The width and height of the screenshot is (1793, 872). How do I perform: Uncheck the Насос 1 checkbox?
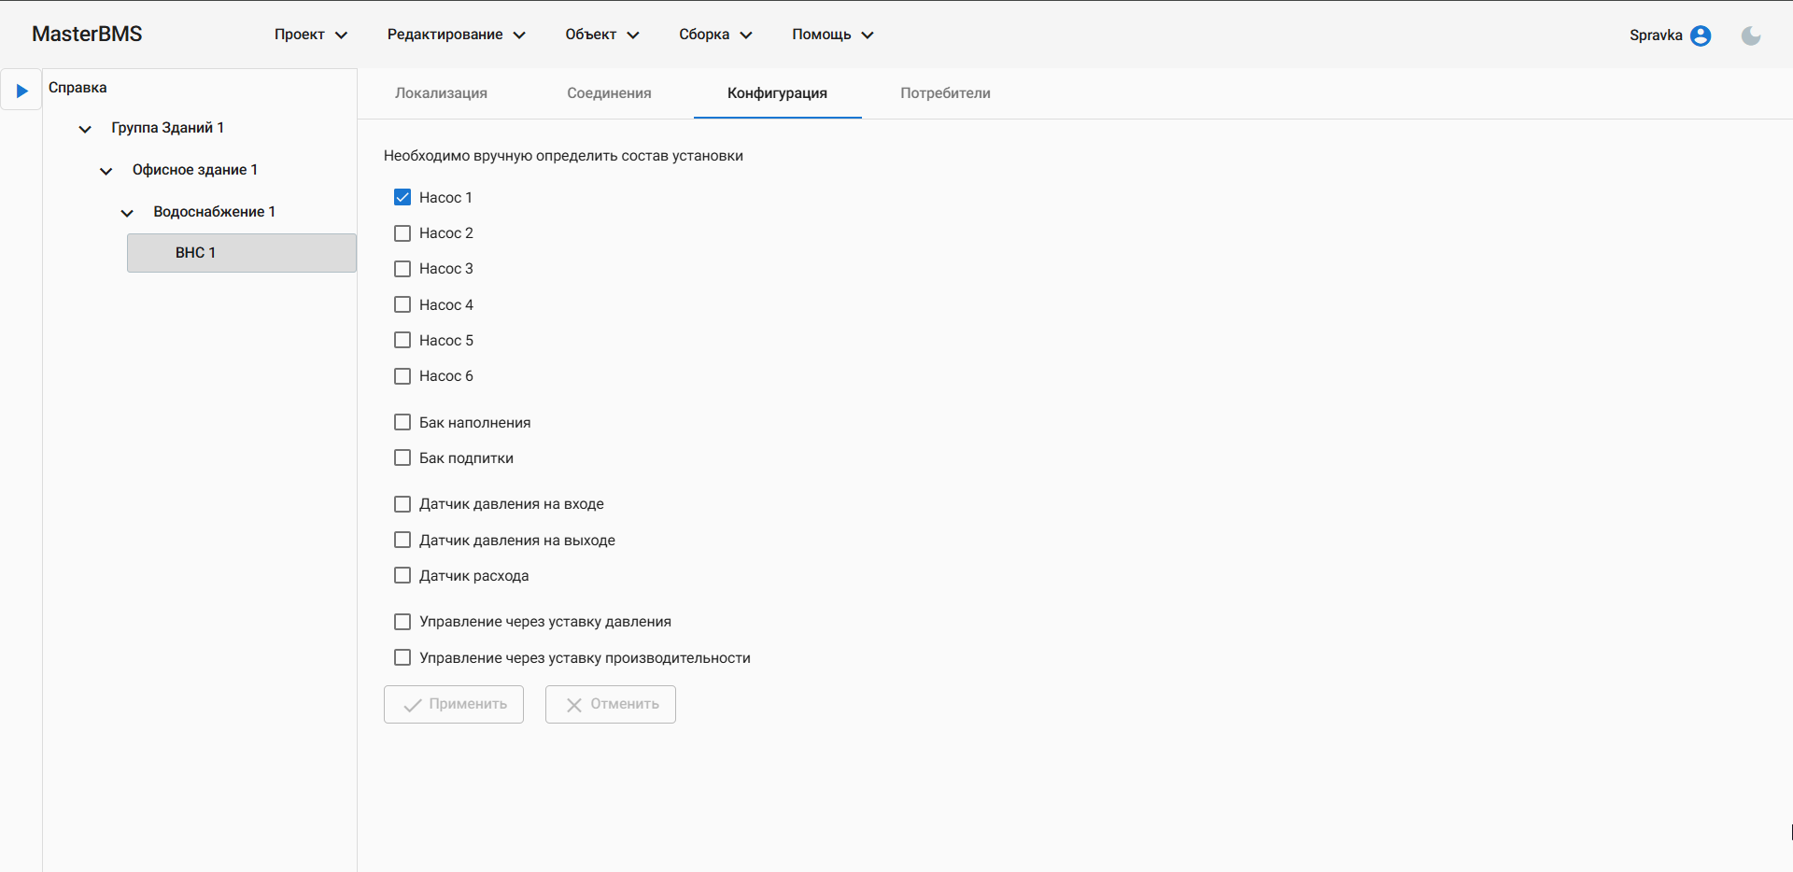[x=402, y=198]
